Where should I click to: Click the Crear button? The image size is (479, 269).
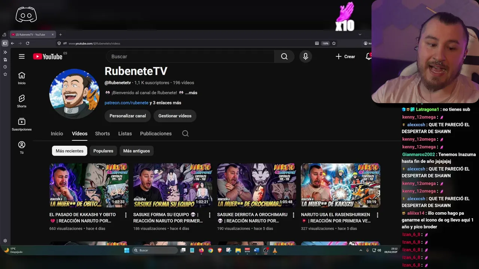point(345,56)
